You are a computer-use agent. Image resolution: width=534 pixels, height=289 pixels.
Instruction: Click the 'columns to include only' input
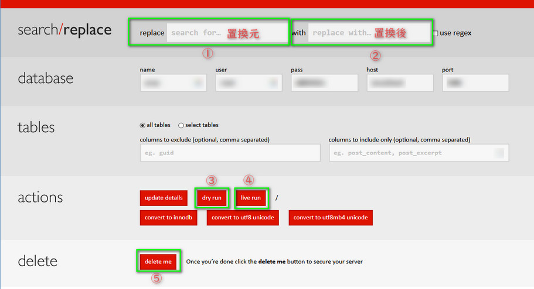pyautogui.click(x=419, y=153)
